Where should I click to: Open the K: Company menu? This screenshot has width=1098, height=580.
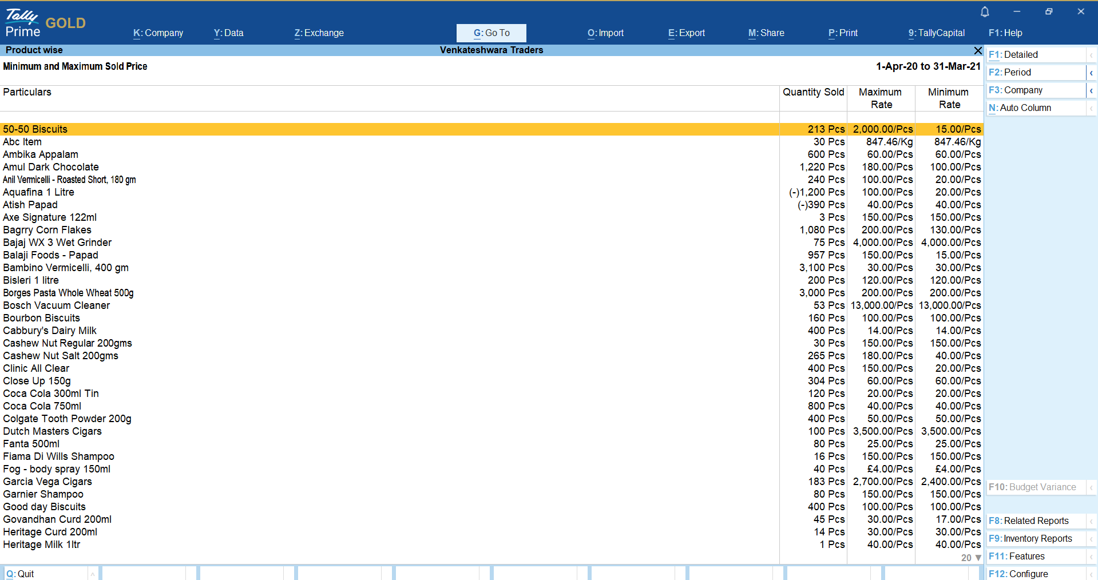pyautogui.click(x=158, y=33)
